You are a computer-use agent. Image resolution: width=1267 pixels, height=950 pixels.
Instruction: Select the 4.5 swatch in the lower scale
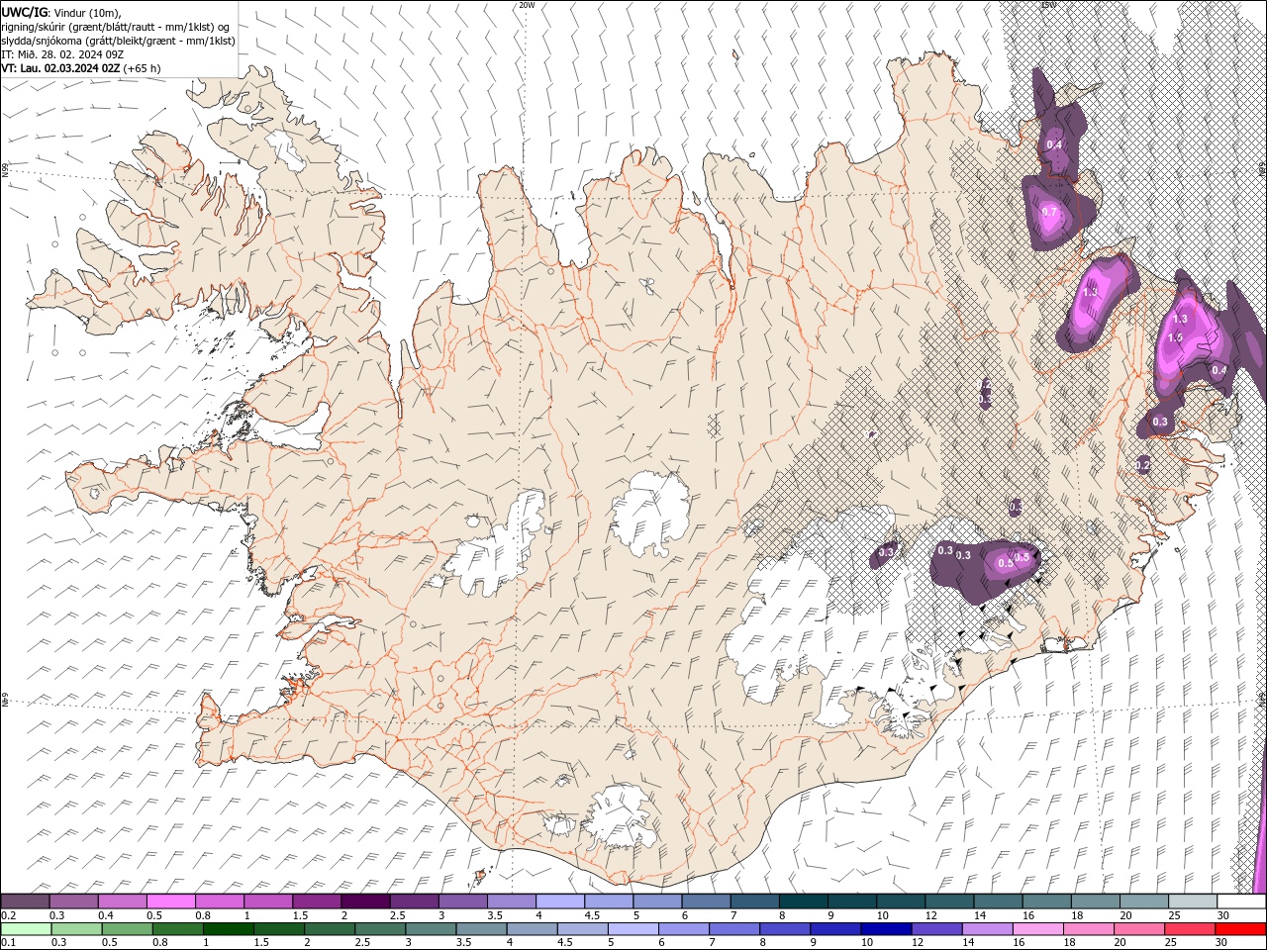582,929
